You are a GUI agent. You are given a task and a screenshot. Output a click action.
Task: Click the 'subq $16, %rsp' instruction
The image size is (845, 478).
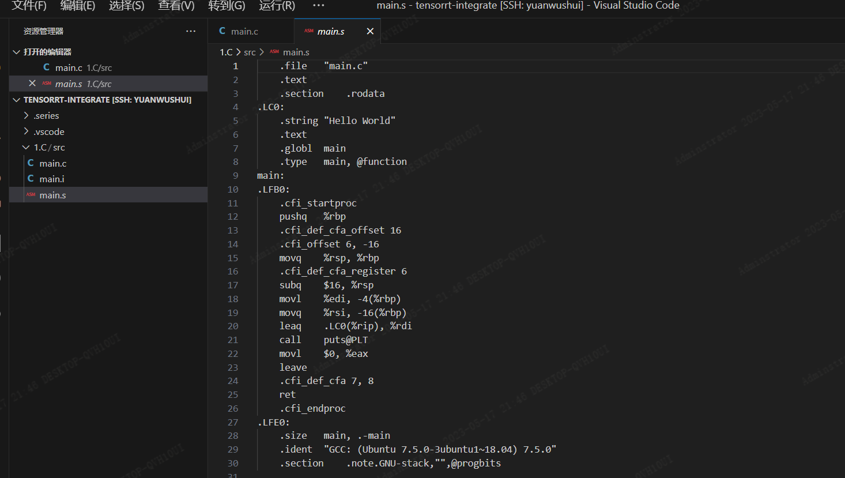coord(326,285)
